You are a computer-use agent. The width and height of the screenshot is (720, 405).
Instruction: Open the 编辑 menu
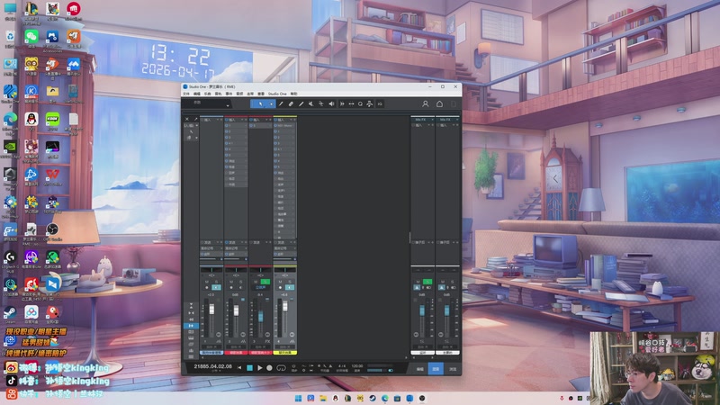click(197, 94)
